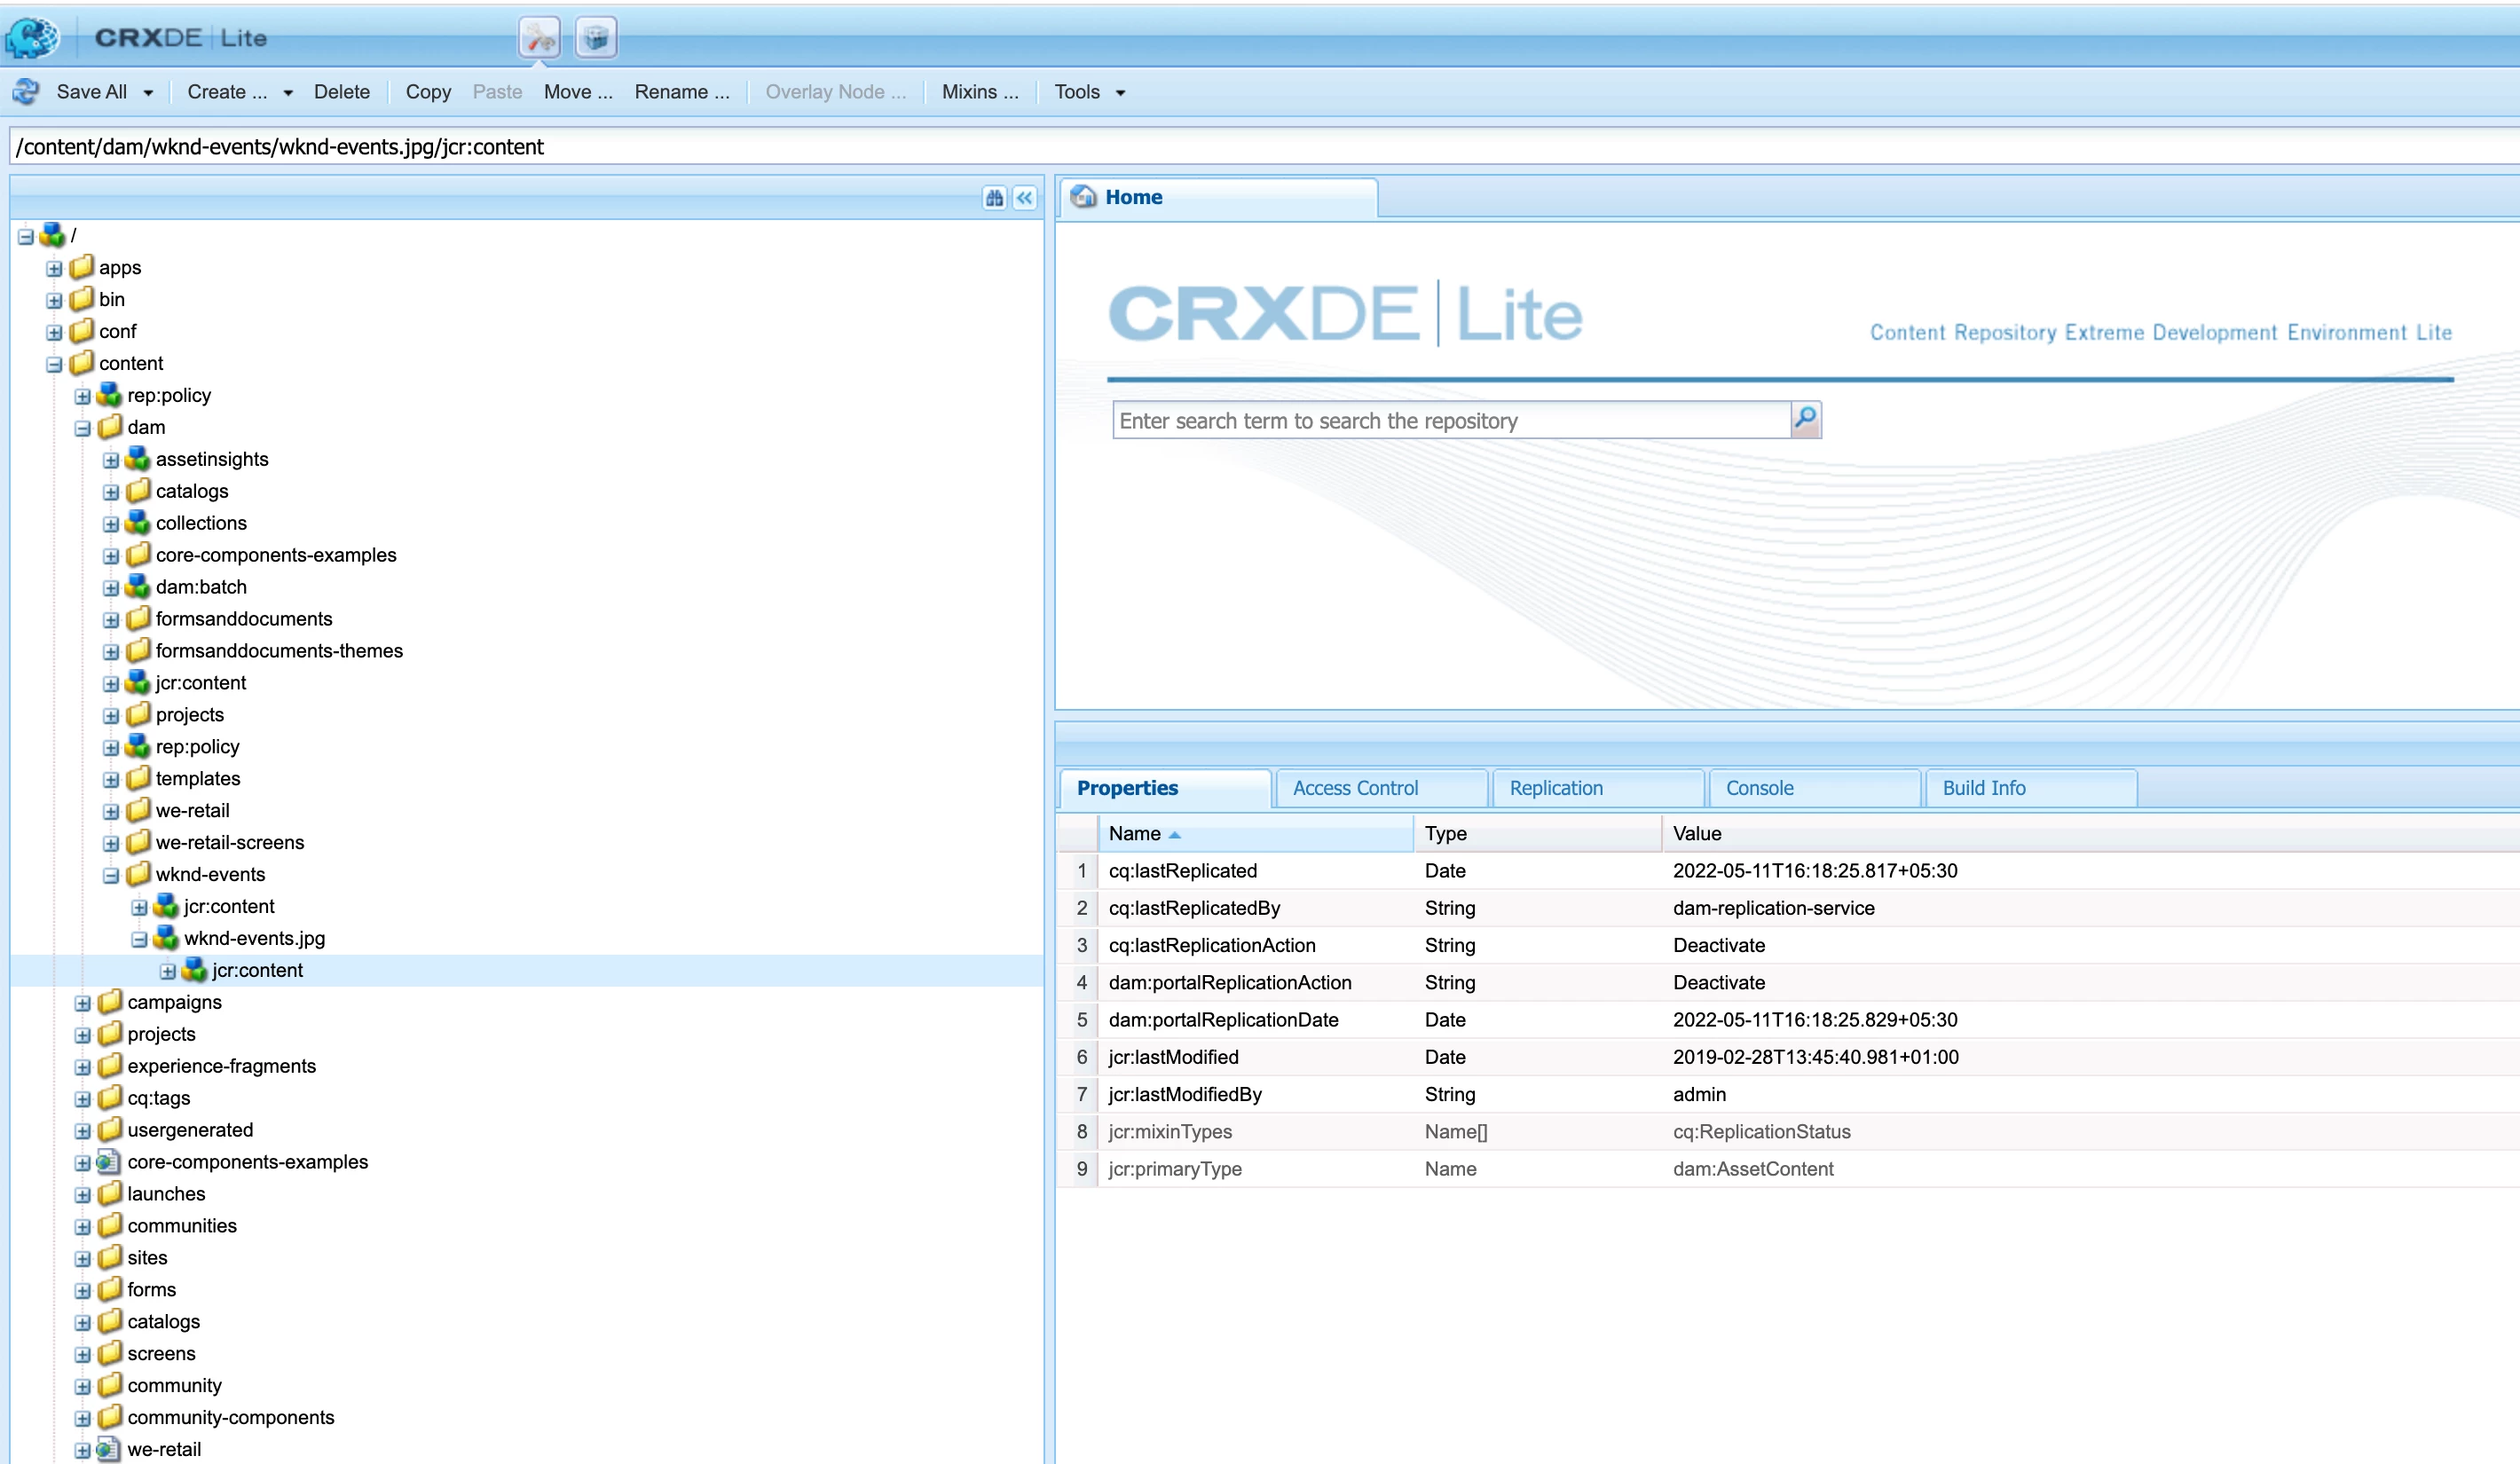Click the Save All refresh icon
This screenshot has width=2520, height=1464.
click(26, 92)
